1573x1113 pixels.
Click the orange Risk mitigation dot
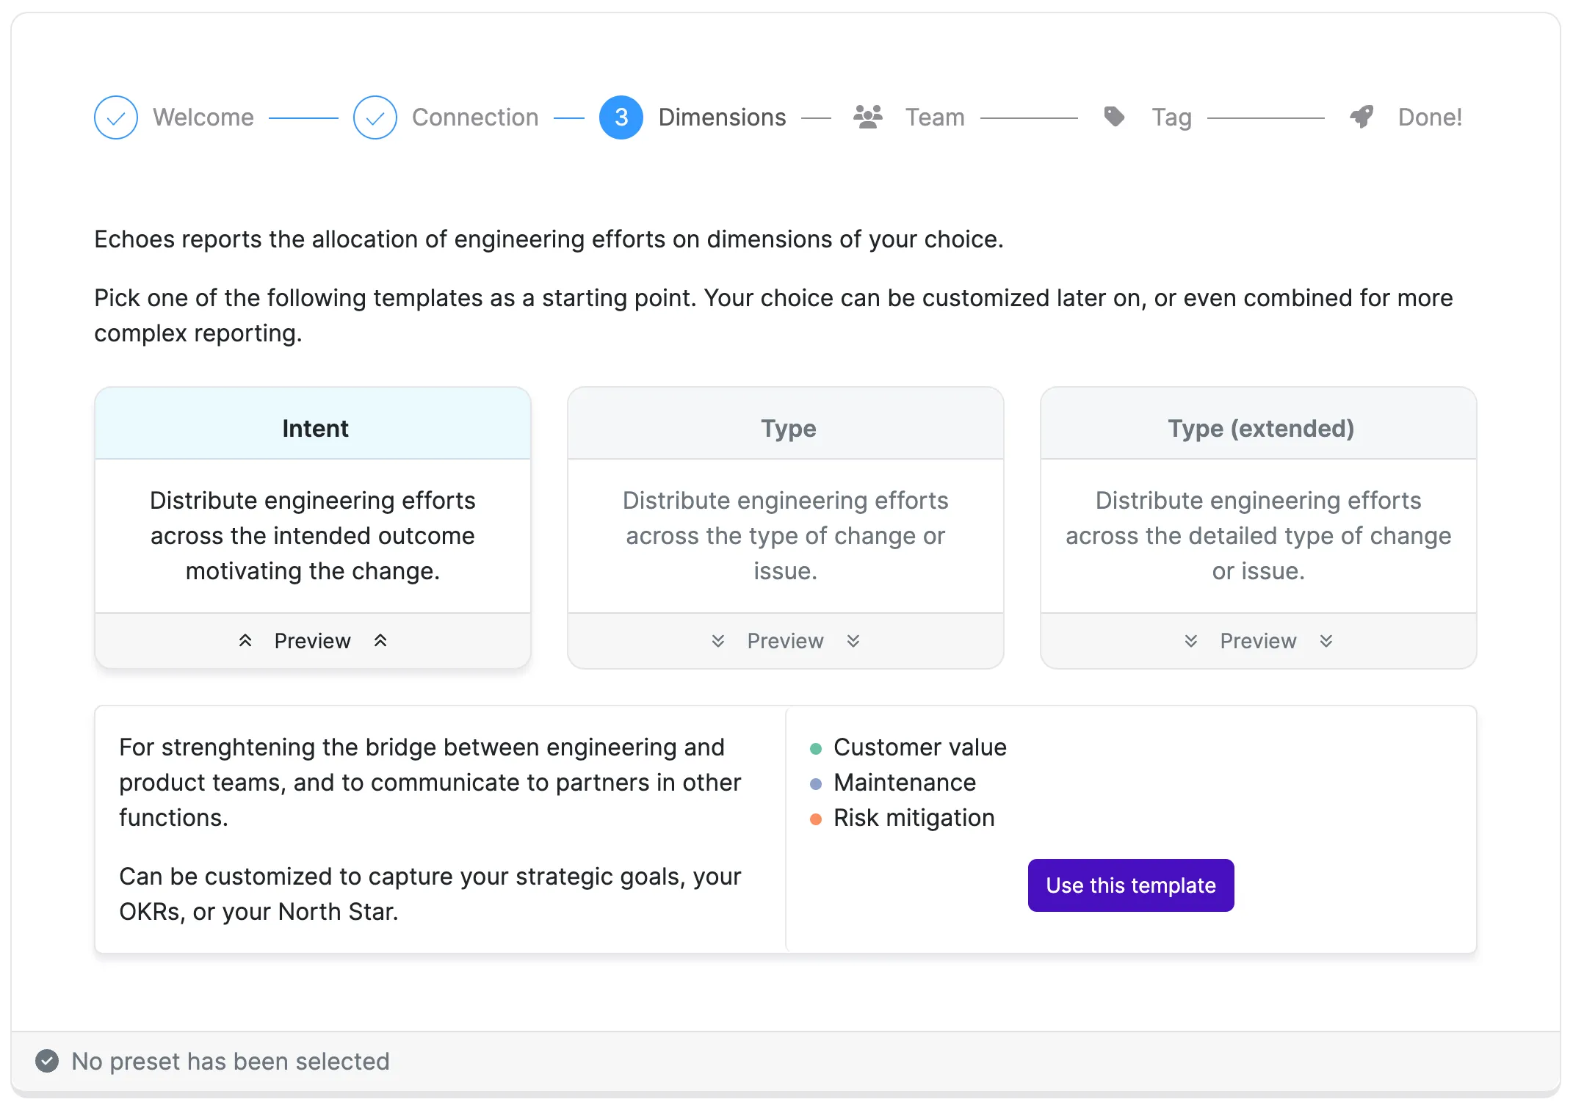(x=816, y=819)
